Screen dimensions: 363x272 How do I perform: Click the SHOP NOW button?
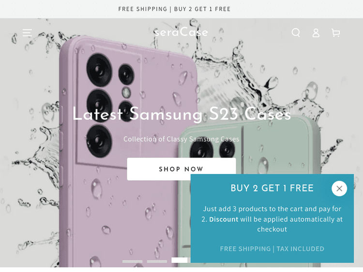[181, 169]
